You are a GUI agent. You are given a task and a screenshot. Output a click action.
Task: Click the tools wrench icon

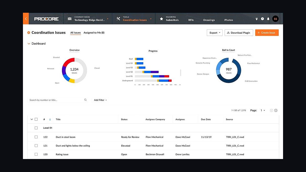118,19
